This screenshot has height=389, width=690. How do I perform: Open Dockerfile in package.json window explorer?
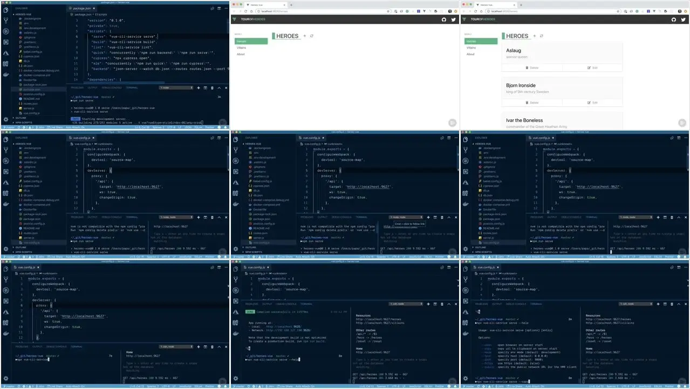[30, 80]
